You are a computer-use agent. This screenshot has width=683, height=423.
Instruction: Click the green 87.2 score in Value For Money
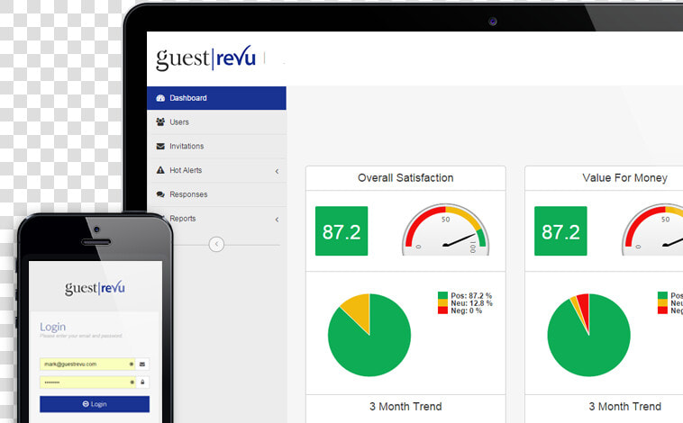pyautogui.click(x=560, y=231)
